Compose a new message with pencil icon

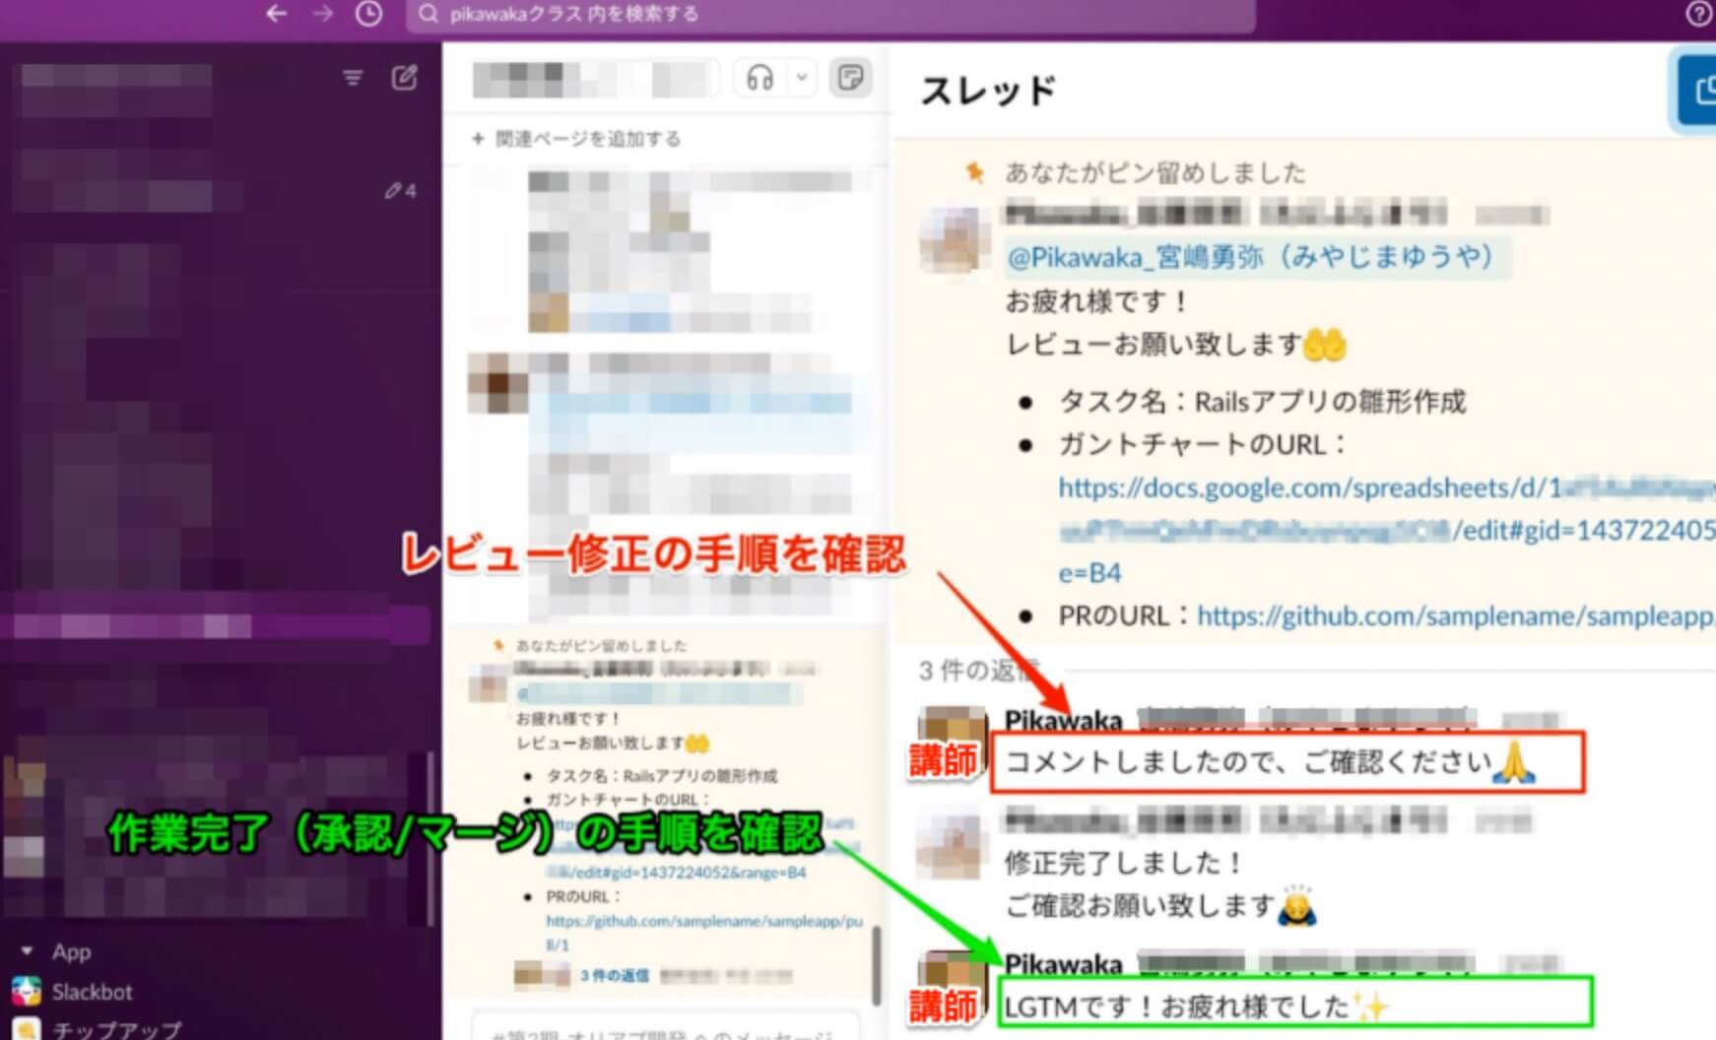click(x=404, y=78)
